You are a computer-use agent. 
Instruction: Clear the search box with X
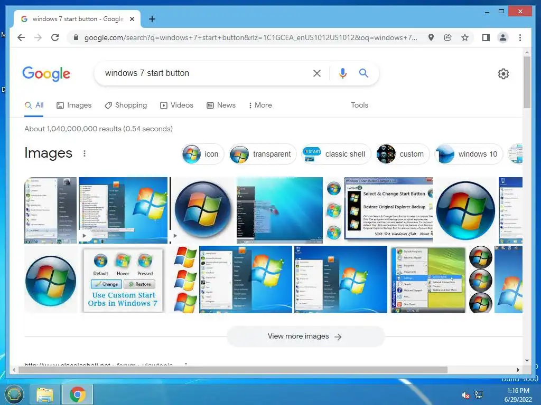[317, 73]
